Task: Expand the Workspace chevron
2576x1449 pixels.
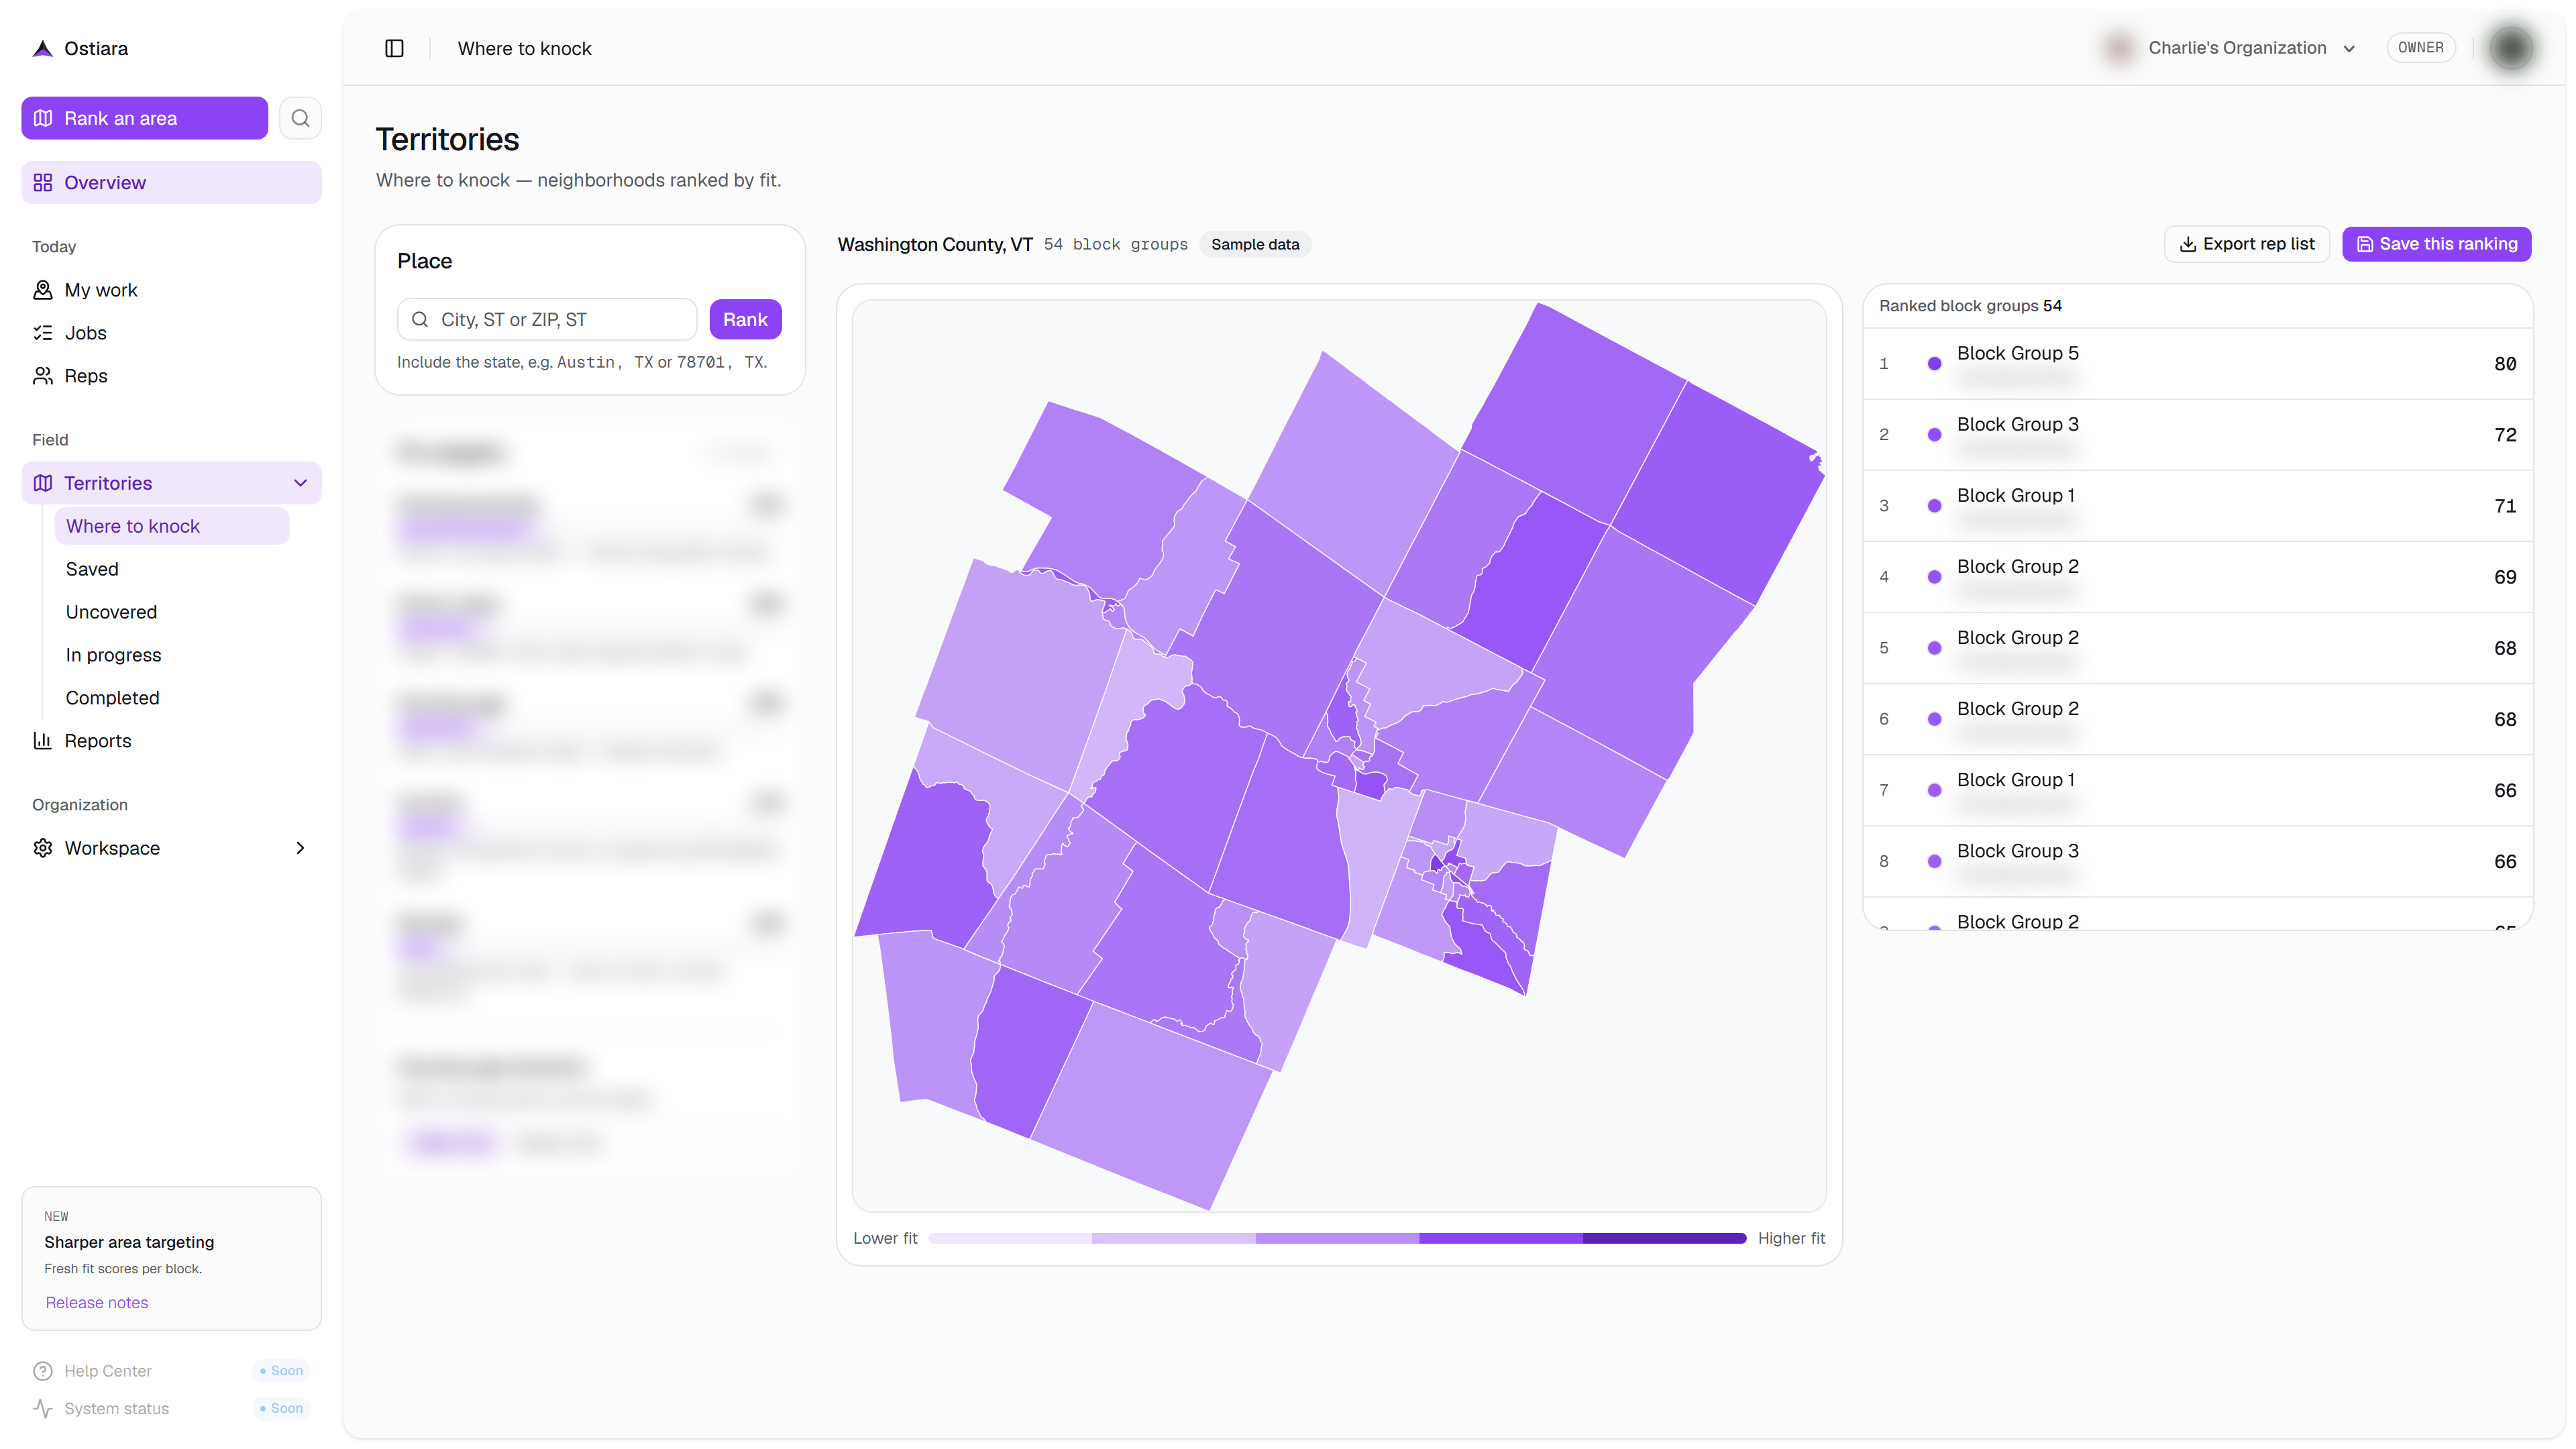Action: 300,848
